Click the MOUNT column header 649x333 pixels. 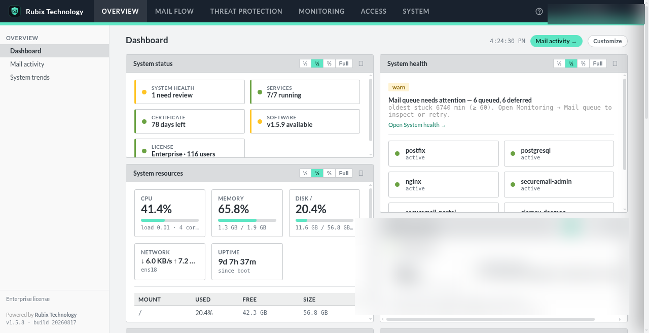[x=150, y=299]
